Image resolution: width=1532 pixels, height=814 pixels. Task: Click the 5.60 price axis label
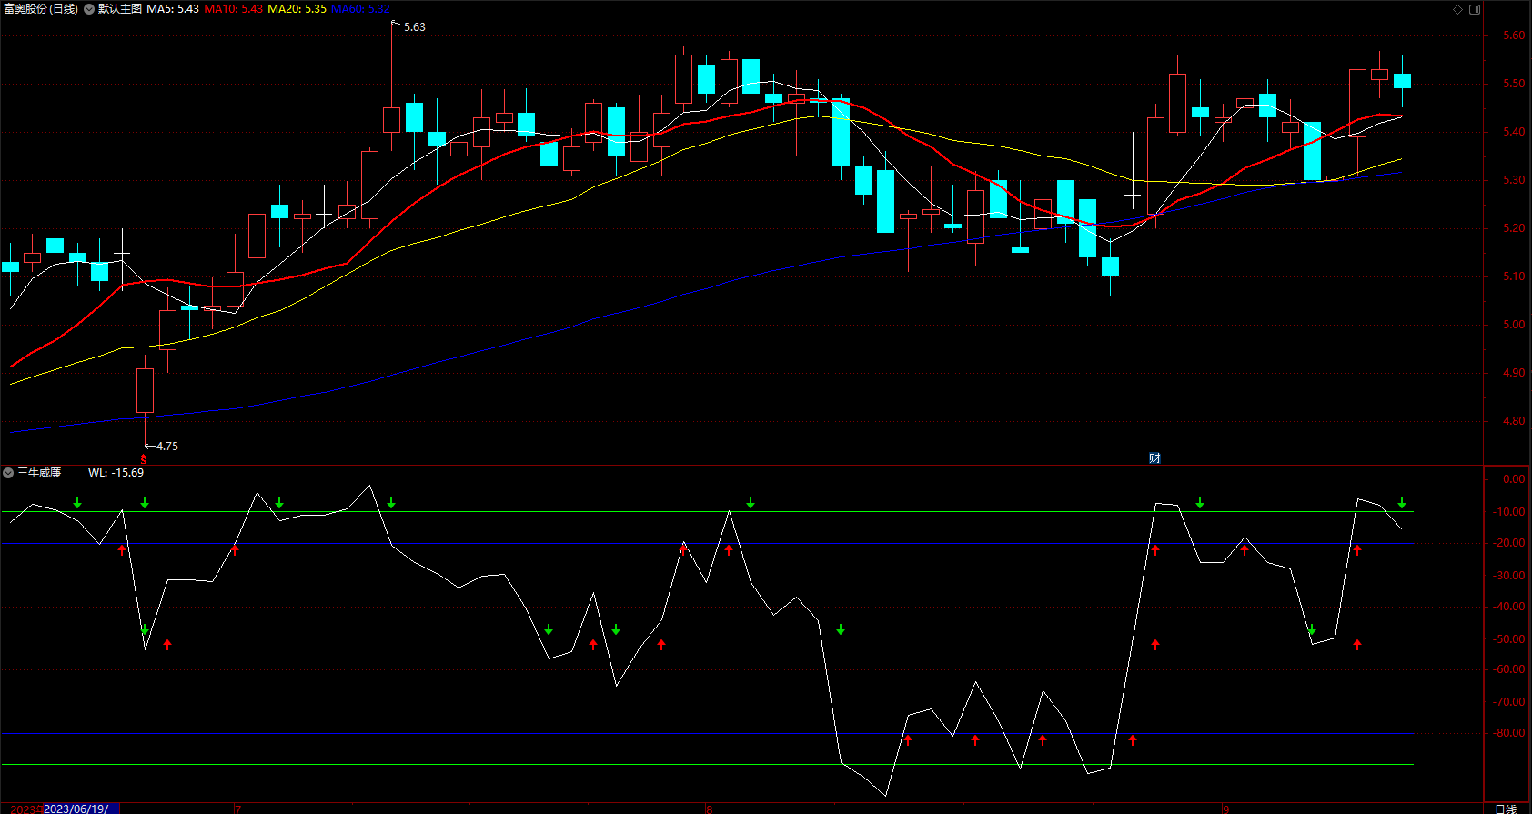click(1514, 35)
